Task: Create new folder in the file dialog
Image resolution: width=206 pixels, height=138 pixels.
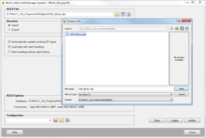Action: [177, 29]
